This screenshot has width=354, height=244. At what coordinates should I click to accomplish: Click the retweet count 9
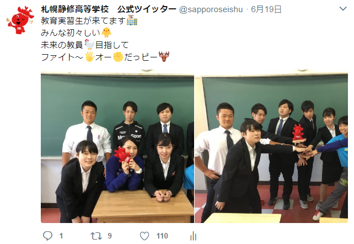110,236
